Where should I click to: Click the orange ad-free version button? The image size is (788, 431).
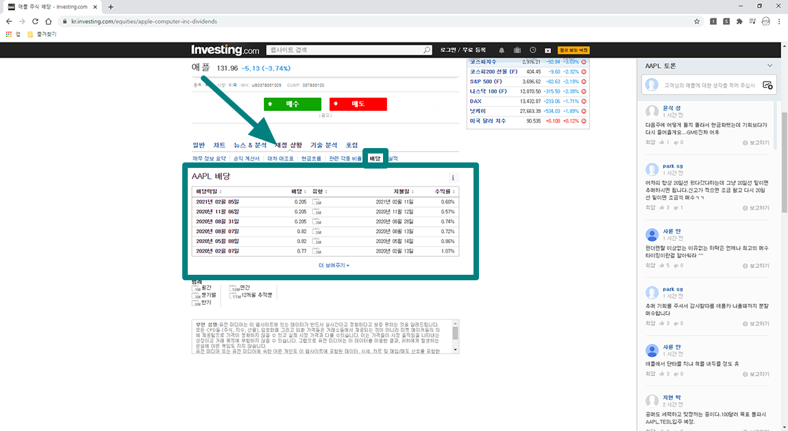(574, 50)
